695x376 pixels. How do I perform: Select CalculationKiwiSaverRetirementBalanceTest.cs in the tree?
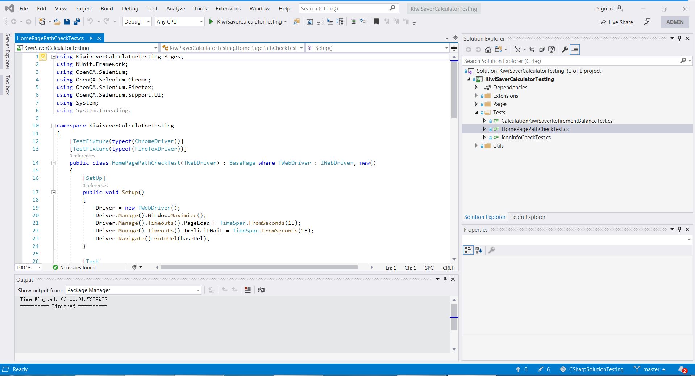pyautogui.click(x=557, y=121)
